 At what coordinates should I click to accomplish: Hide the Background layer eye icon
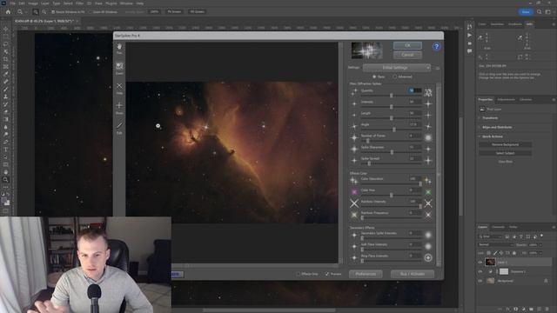(480, 281)
